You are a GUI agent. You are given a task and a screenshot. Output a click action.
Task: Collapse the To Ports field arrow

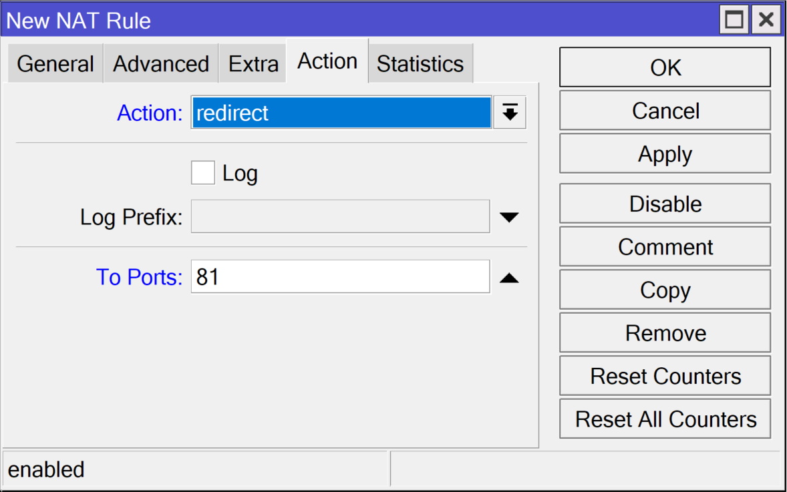(509, 277)
